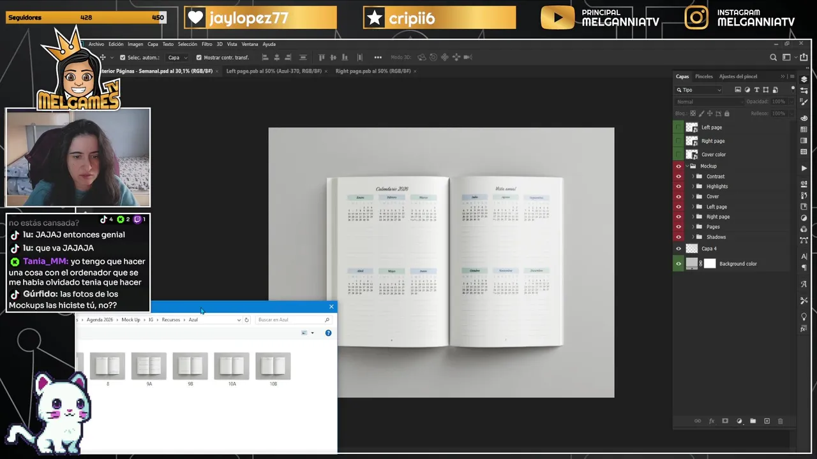Switch to Ajustes del pincel tab
Screen dimensions: 817x459
[738, 76]
